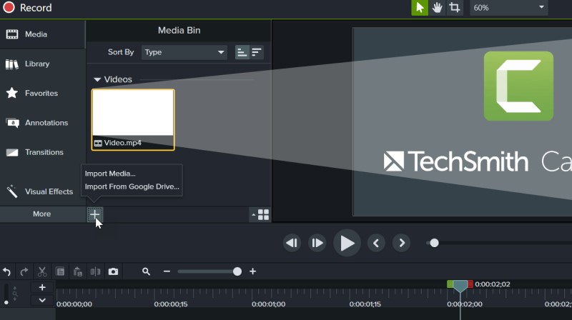Click the timeline zoom magnifier icon
This screenshot has height=320, width=572.
point(146,271)
